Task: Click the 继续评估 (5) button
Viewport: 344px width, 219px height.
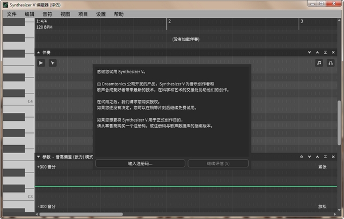Action: pyautogui.click(x=218, y=163)
